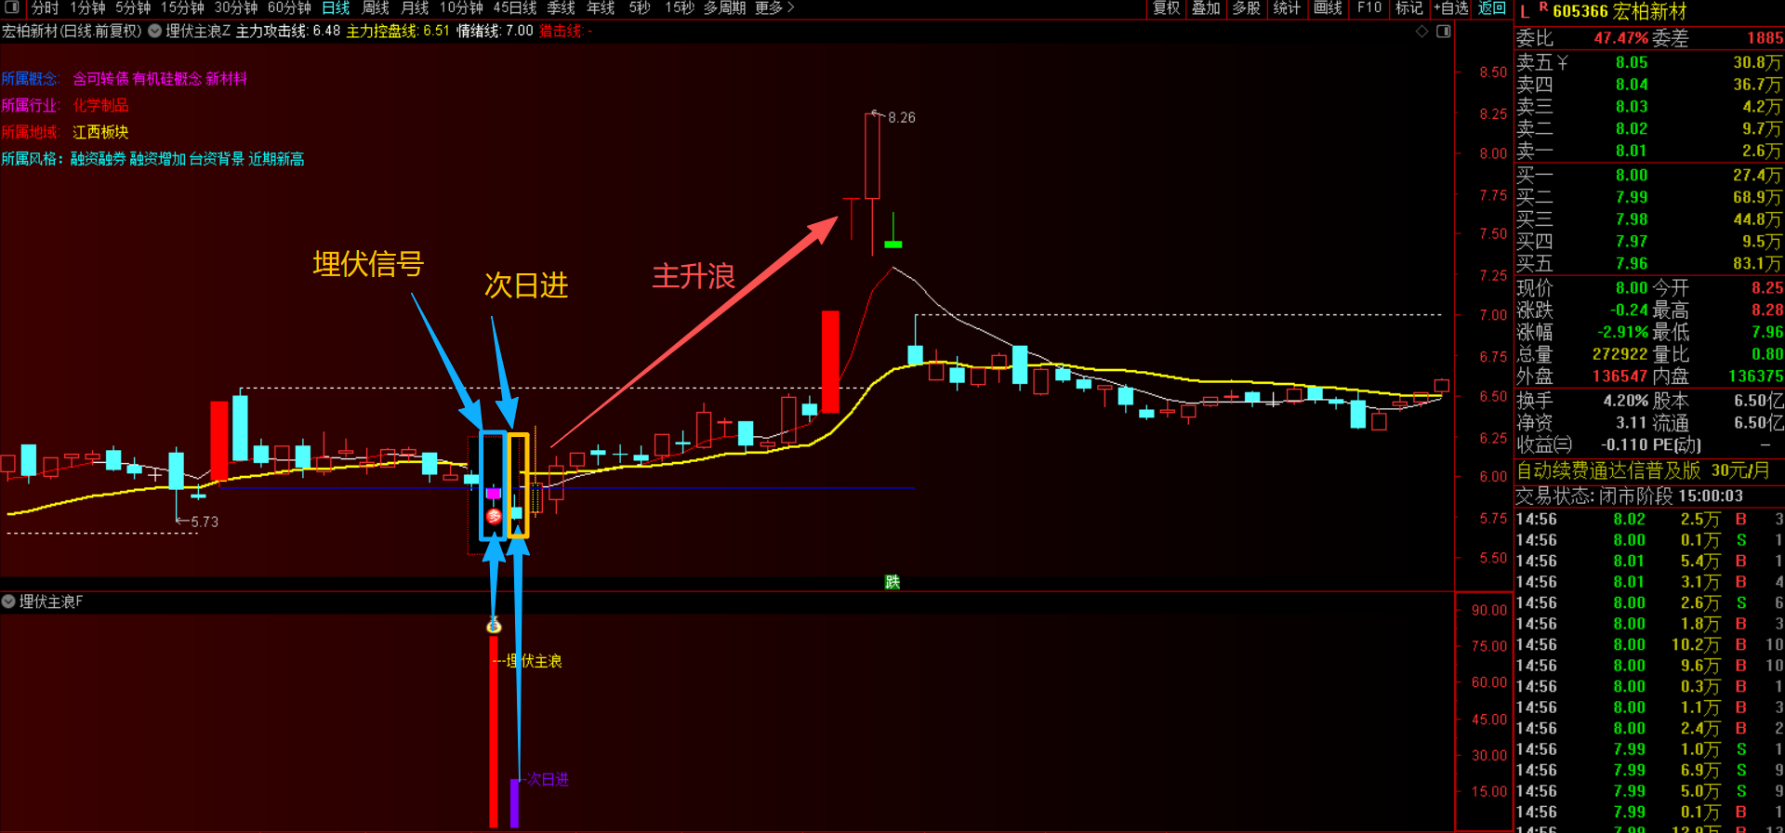The image size is (1785, 833).
Task: Click the 融资融券 style tag
Action: tap(99, 159)
